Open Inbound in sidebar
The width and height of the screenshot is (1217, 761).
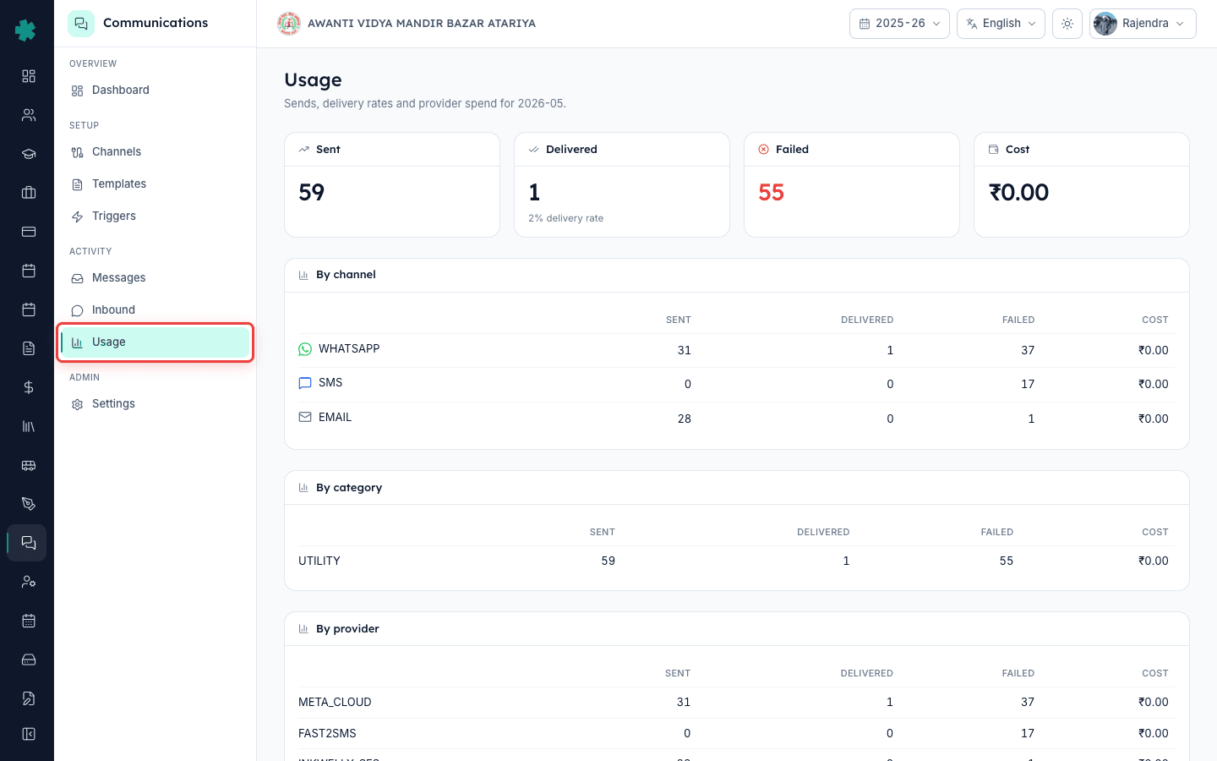coord(156,310)
